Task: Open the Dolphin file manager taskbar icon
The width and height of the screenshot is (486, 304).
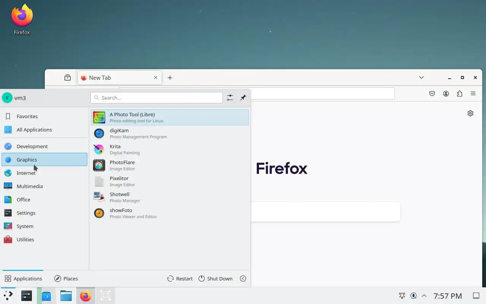Action: [x=66, y=296]
